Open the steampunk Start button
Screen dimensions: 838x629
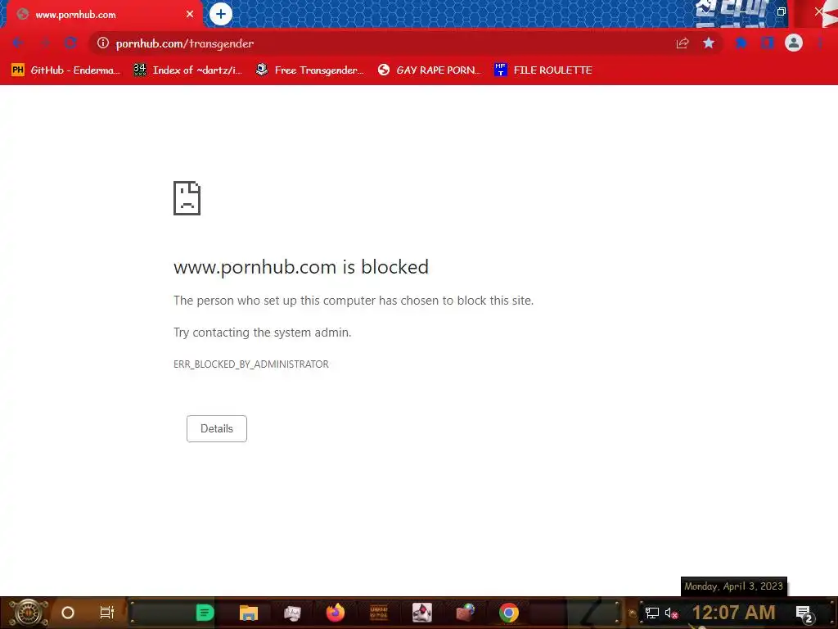click(29, 613)
